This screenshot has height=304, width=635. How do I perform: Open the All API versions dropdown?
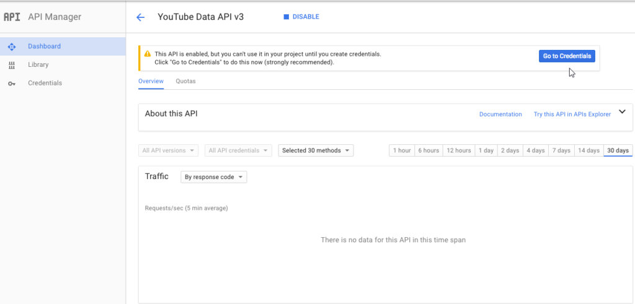169,150
